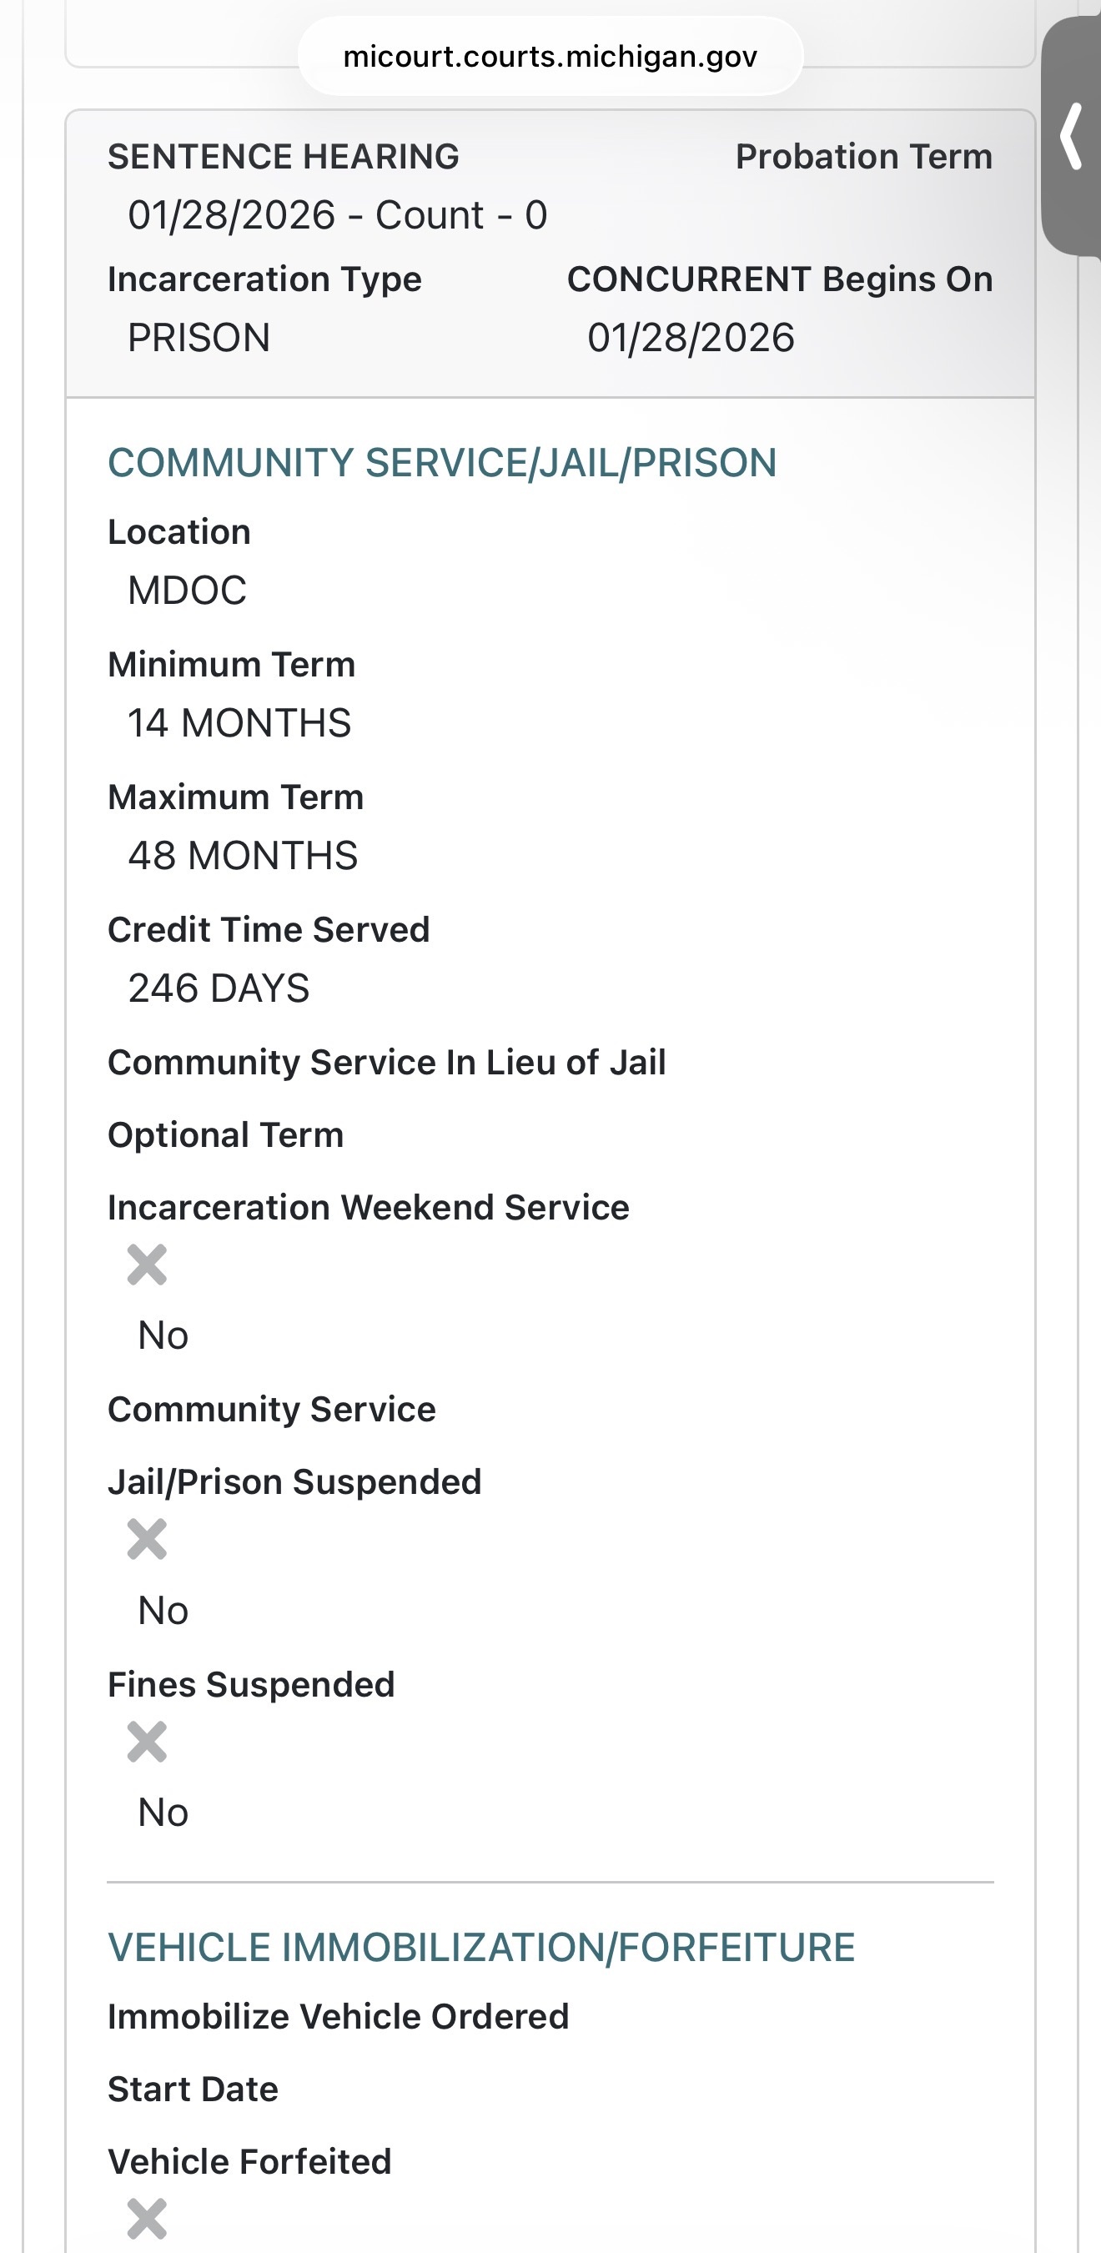Tap the CONCURRENT Begins On date 01/28/2026
The height and width of the screenshot is (2253, 1101).
691,338
